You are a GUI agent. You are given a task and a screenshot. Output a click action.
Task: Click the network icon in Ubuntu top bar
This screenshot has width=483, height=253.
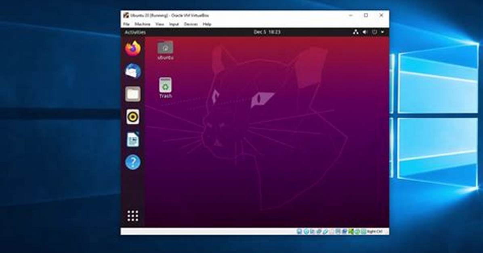355,32
